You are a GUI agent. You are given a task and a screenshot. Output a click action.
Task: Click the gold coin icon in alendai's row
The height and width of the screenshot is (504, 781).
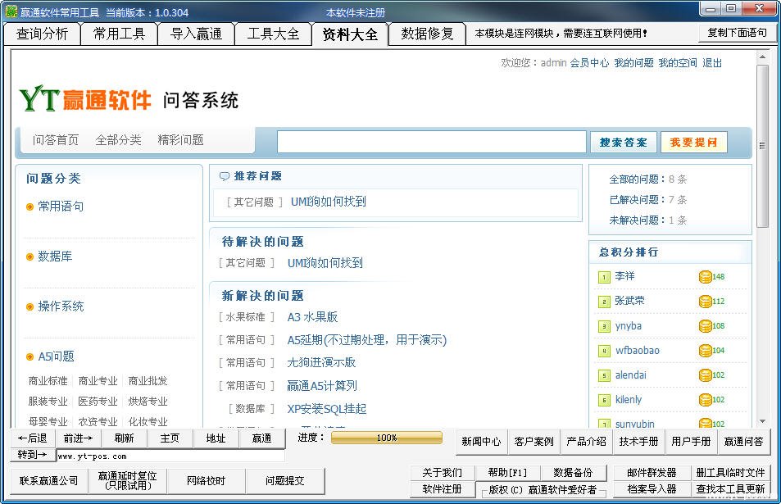pos(706,375)
